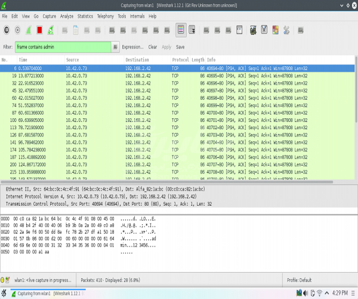Sort by Length column header
The image size is (358, 299).
(x=198, y=60)
